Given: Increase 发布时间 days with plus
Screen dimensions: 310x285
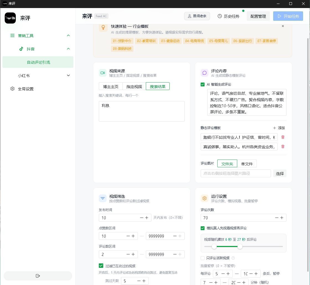Looking at the screenshot, I should click(x=147, y=217).
